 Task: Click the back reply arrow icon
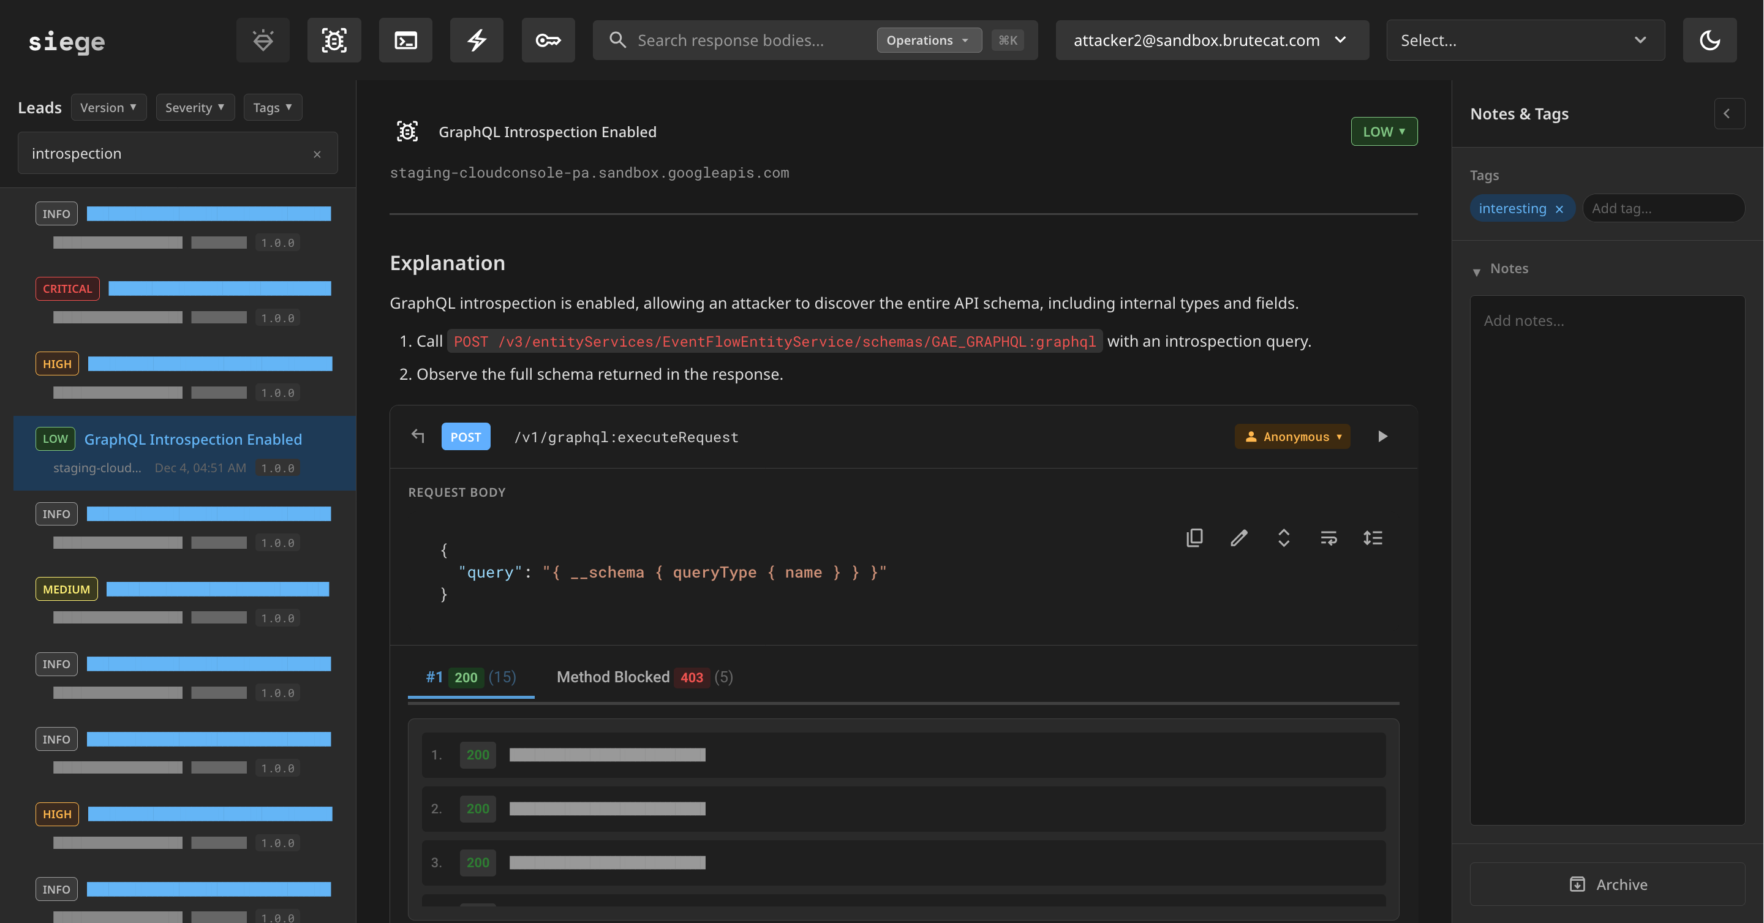point(418,436)
